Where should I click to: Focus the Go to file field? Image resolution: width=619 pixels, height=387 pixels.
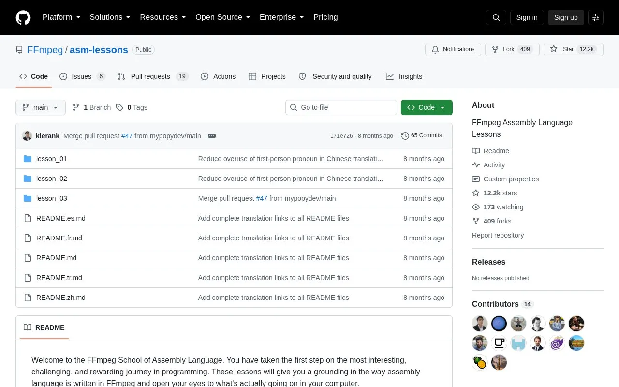coord(341,107)
